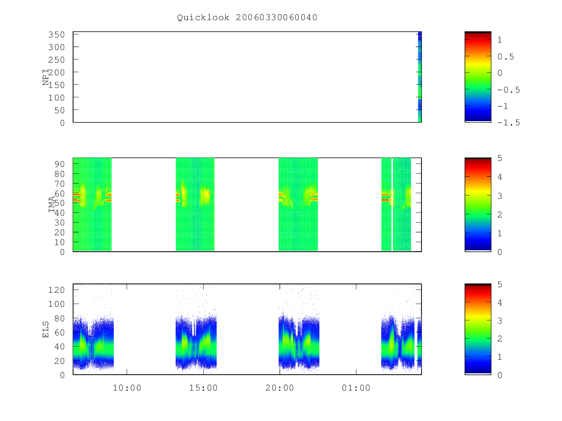Click the IMA data segment near 15:00

(195, 204)
